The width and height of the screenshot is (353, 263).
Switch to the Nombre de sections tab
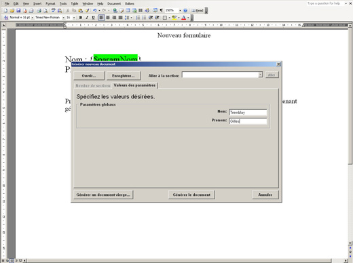[x=93, y=85]
